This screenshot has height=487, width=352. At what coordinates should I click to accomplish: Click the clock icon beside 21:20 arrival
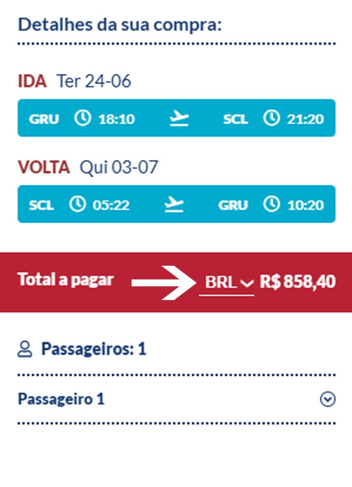271,118
